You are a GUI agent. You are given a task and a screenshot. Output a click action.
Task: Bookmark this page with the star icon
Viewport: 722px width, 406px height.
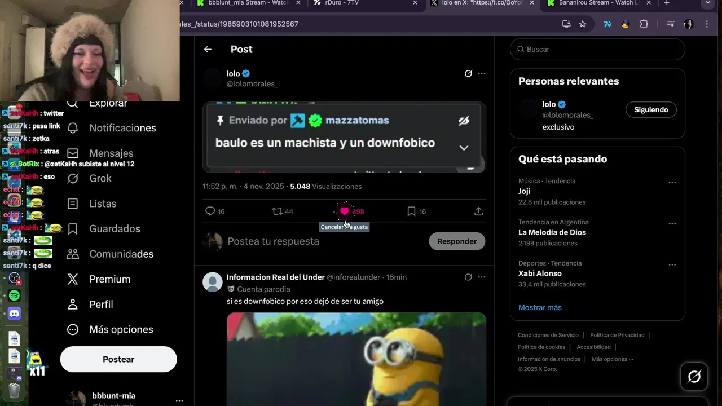pyautogui.click(x=583, y=24)
